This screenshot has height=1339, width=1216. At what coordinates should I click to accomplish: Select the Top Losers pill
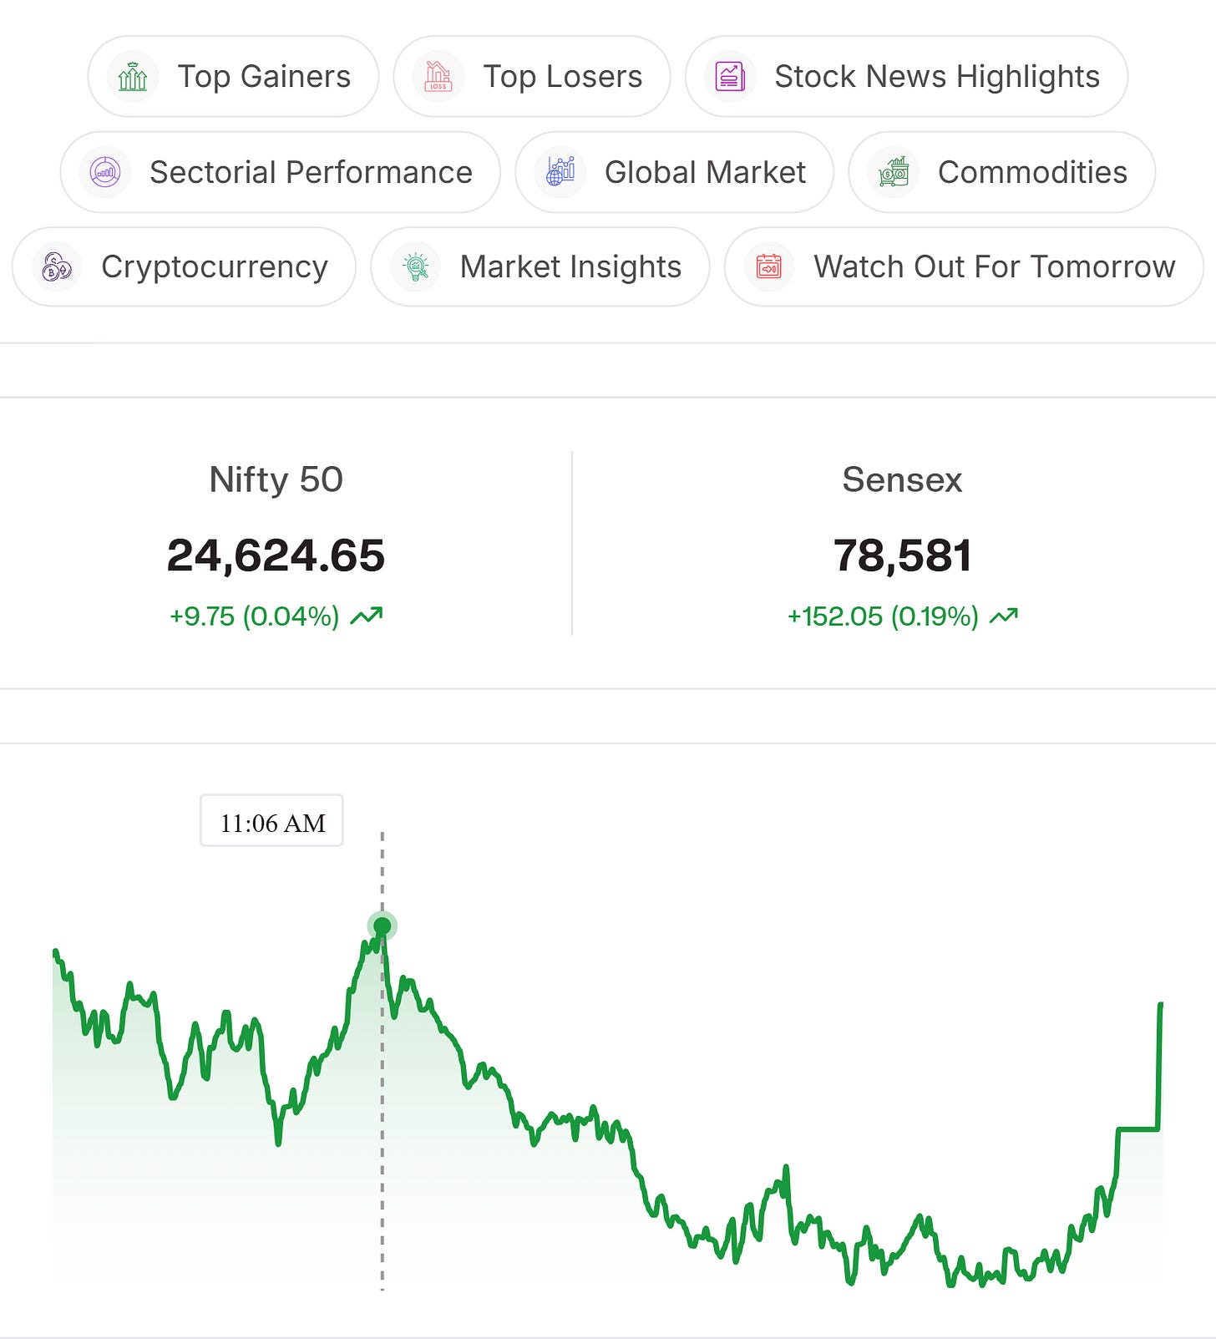pos(532,77)
